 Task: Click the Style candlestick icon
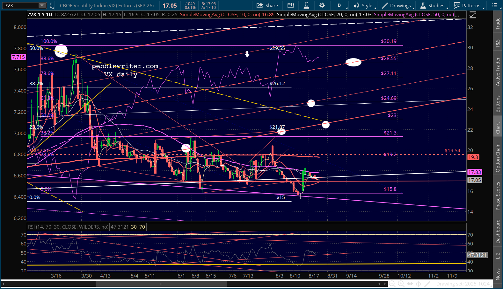tap(356, 5)
